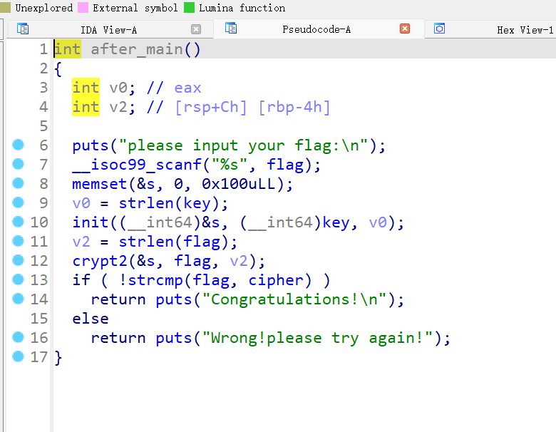Screen dimensions: 556x432
Task: Toggle breakpoint dot on line 12
Action: [x=18, y=260]
